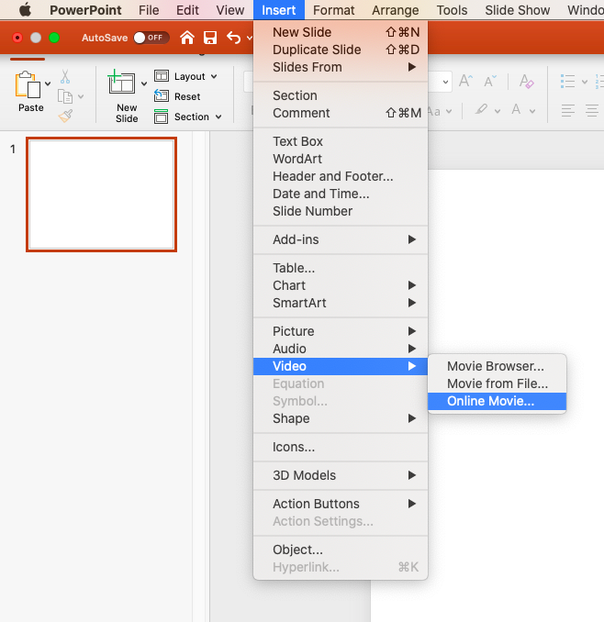
Task: Open the Apple menu
Action: 26,9
